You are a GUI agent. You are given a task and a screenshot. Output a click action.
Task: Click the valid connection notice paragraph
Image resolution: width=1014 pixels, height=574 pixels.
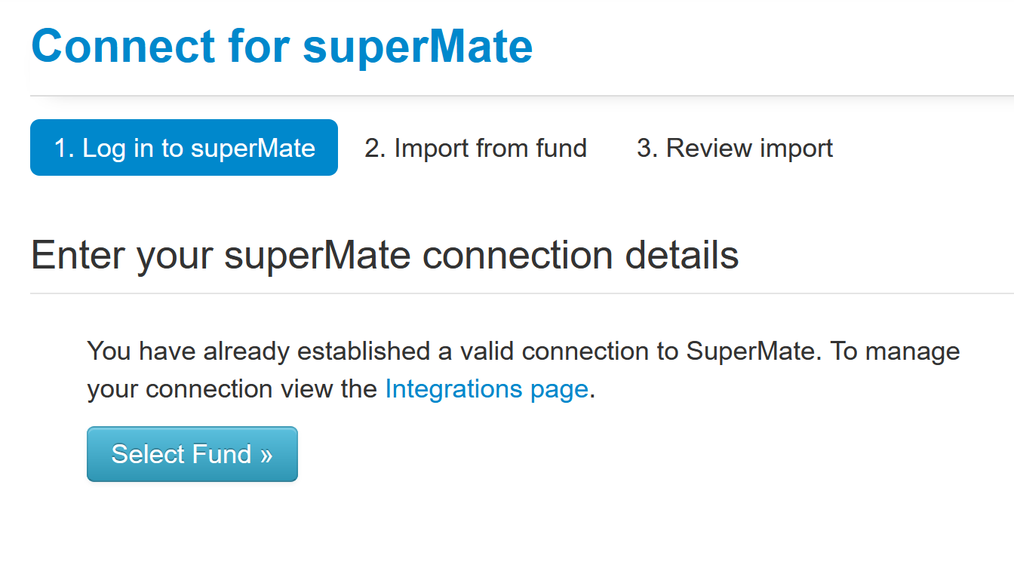pos(524,370)
